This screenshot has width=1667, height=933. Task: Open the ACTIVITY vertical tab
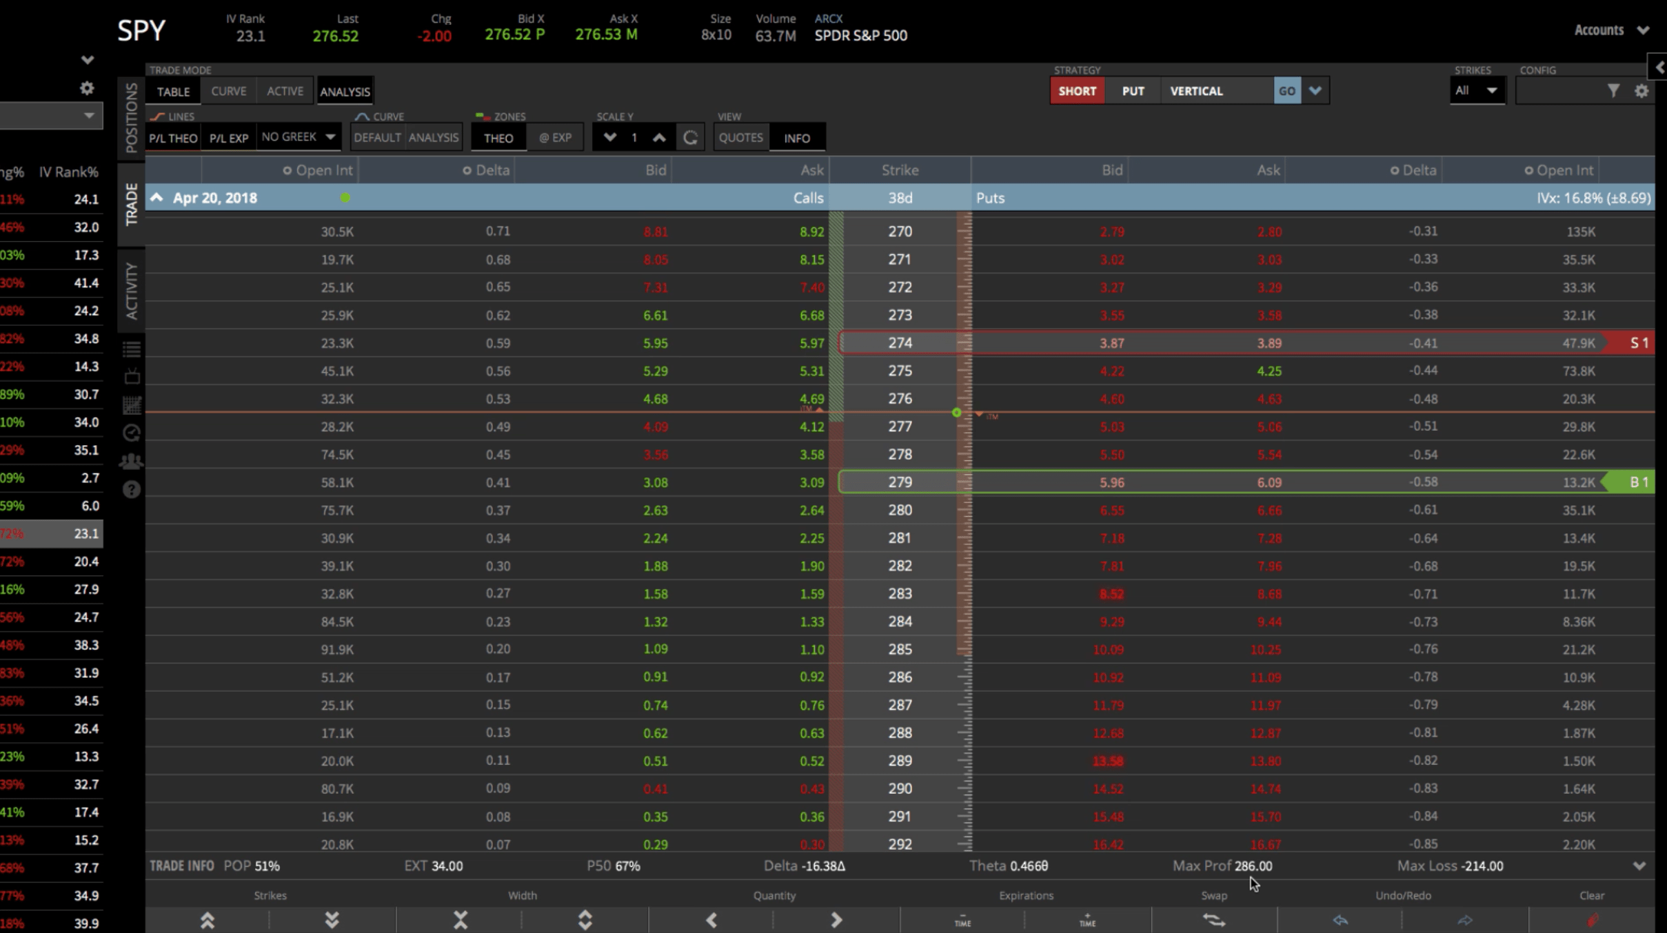click(131, 291)
